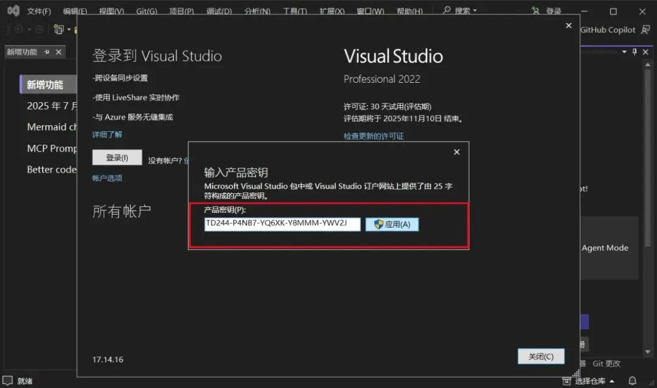Pin the 新增功能 tab
The image size is (657, 388).
[x=47, y=52]
